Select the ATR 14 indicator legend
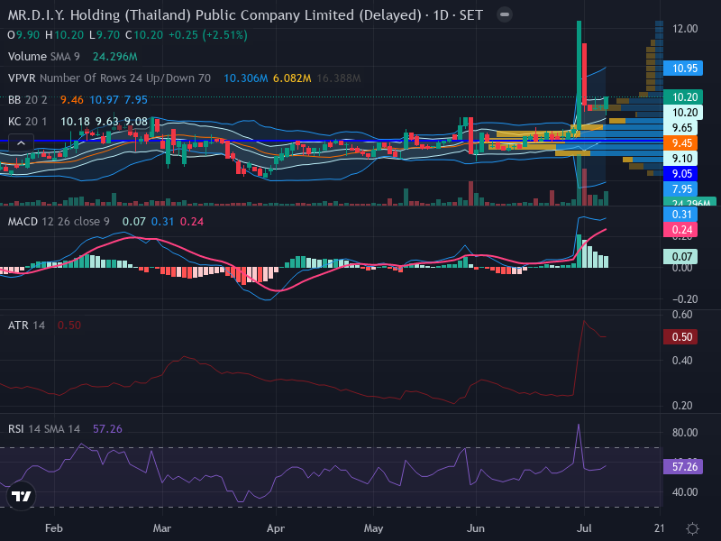721x541 pixels. tap(26, 326)
